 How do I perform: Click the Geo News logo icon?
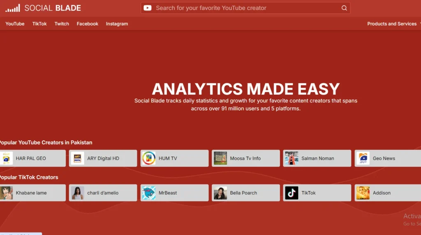coord(363,158)
